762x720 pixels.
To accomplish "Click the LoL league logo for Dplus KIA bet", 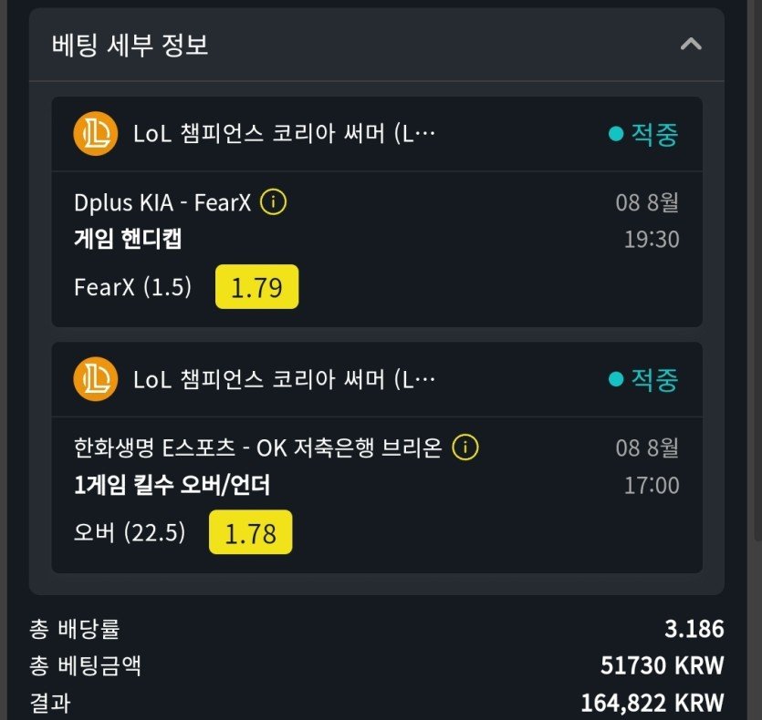I will click(x=95, y=135).
